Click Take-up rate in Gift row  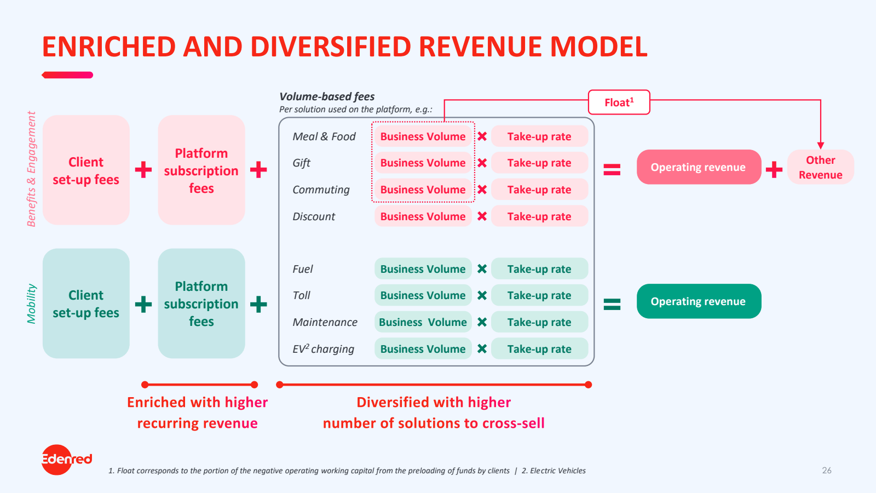pos(540,163)
